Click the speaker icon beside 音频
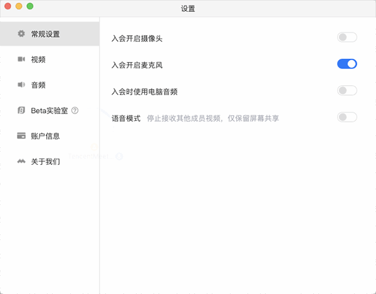 click(x=21, y=85)
